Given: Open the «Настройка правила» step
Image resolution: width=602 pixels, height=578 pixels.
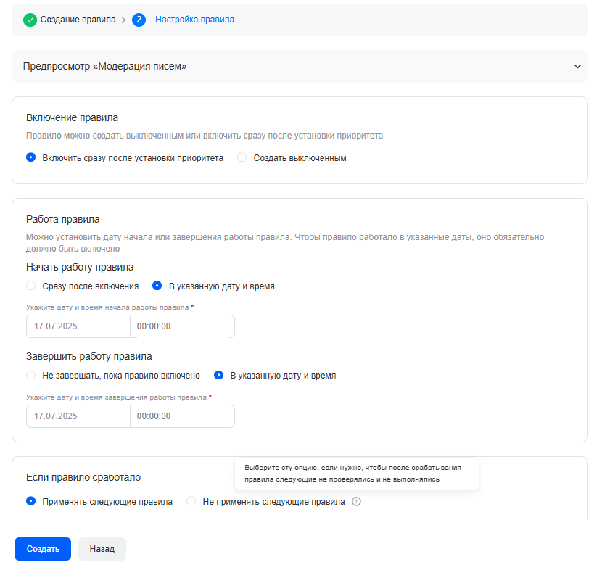Looking at the screenshot, I should 194,20.
